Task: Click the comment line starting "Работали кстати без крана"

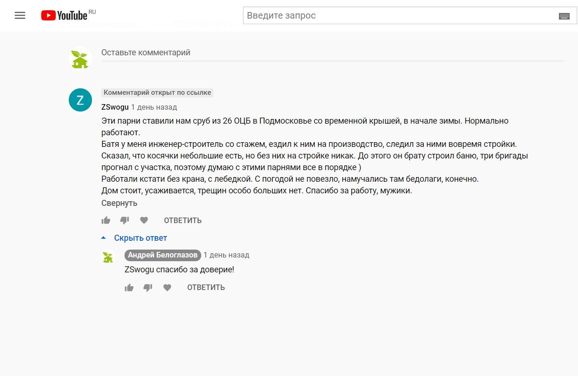Action: 290,179
